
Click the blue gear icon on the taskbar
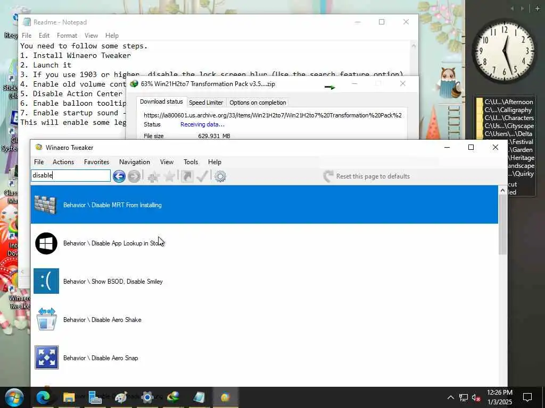tap(147, 397)
